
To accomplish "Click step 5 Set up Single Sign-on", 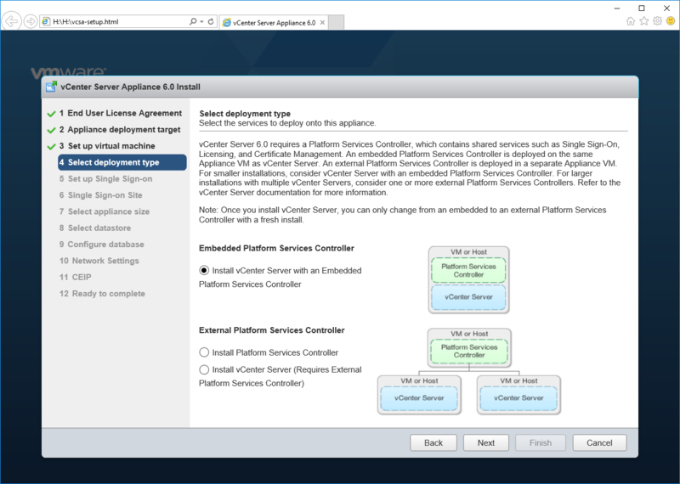I will coord(105,179).
